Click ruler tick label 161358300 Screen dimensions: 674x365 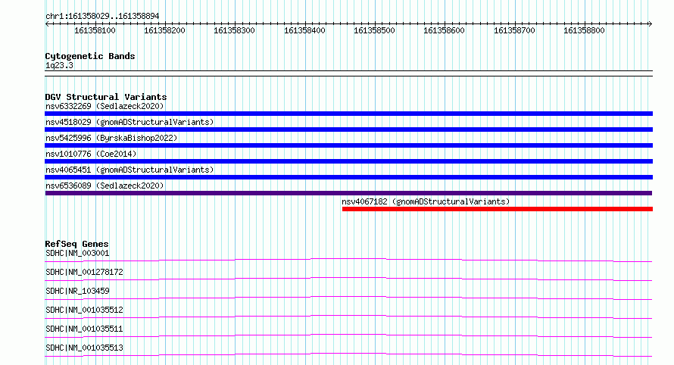[x=234, y=30]
